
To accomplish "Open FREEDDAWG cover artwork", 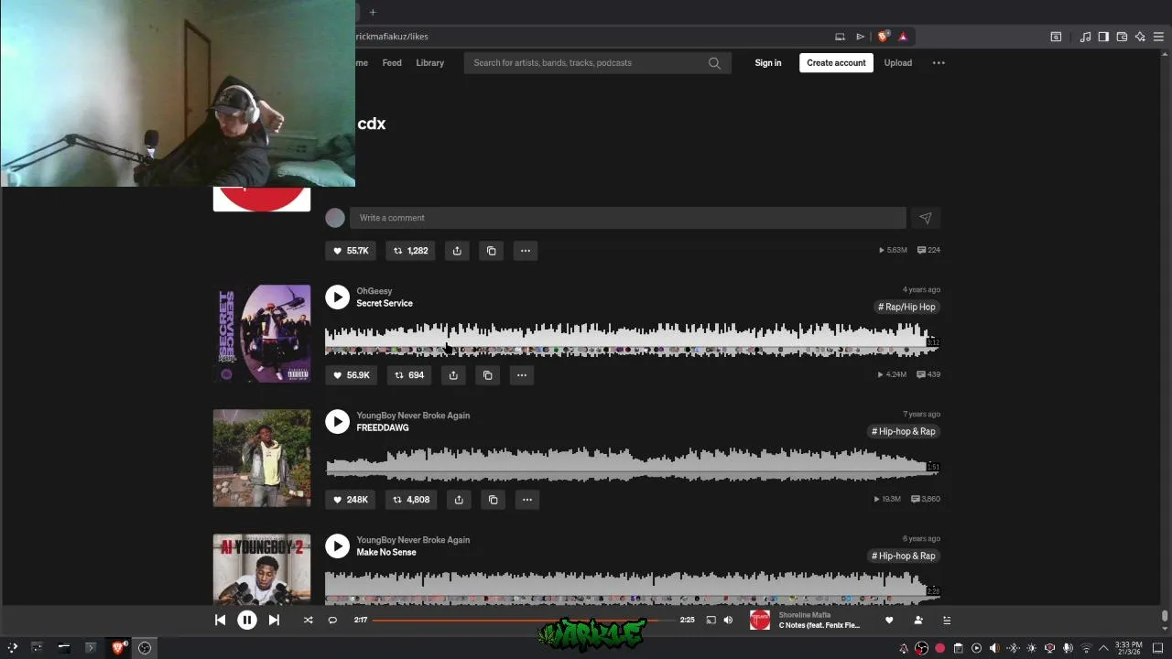I will 262,458.
